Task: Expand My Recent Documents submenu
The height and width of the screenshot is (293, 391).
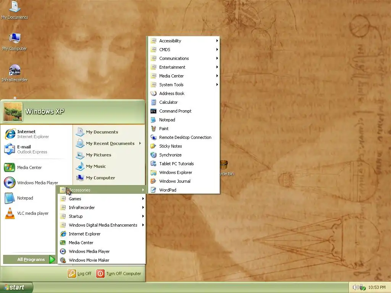Action: point(109,143)
